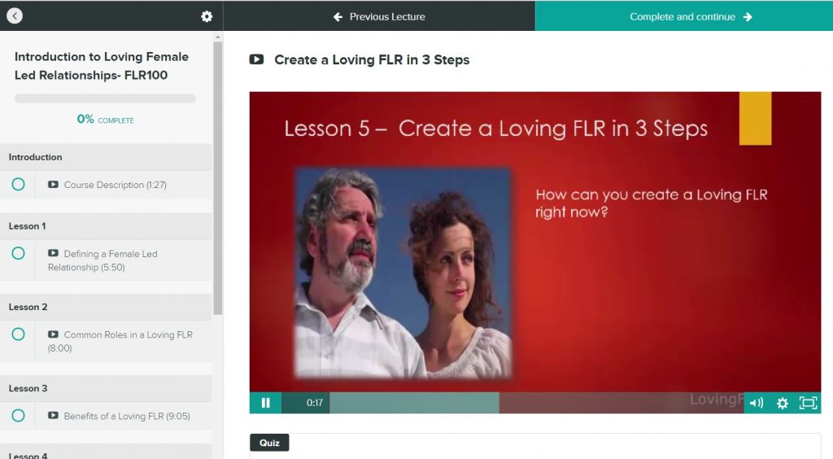This screenshot has height=459, width=833.
Task: Open Common Roles in a Loving FLR lecture
Action: coord(120,341)
